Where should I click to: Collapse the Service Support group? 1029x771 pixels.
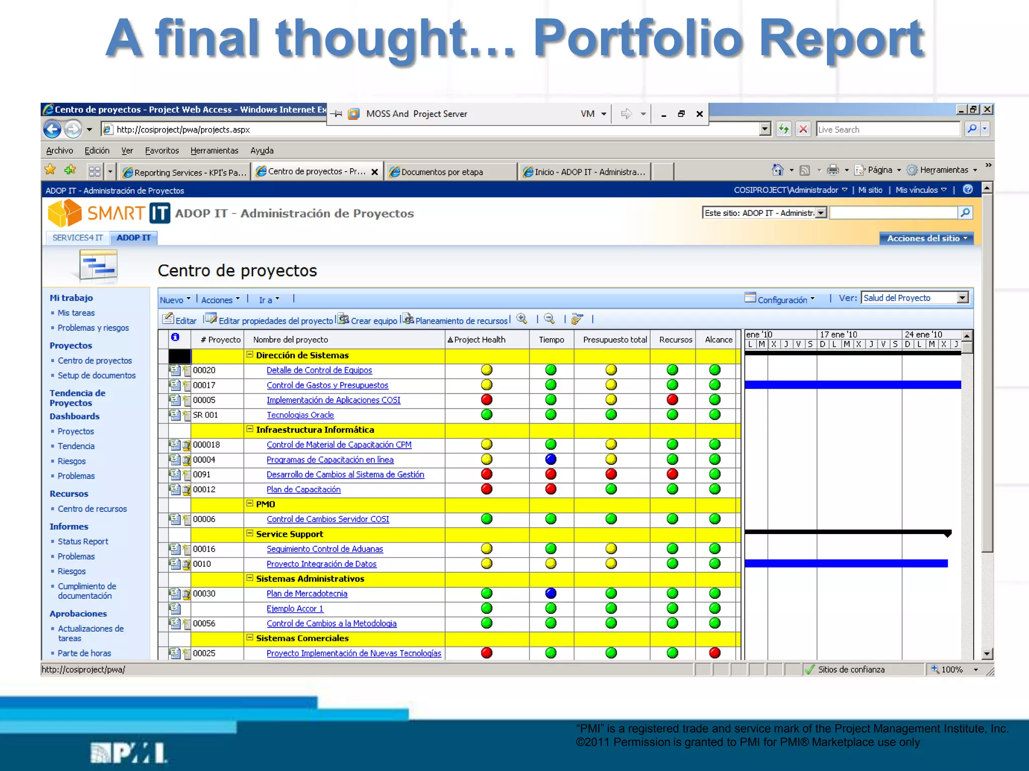tap(250, 534)
